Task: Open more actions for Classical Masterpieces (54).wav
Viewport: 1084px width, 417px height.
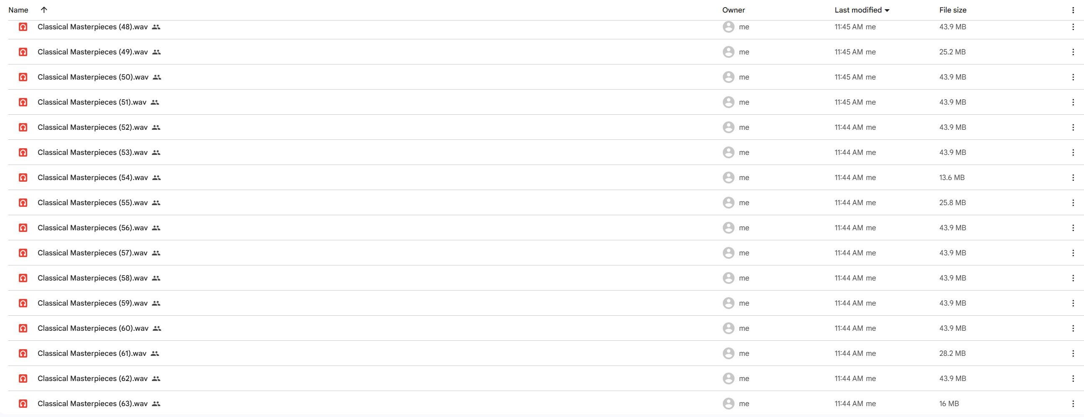Action: tap(1073, 178)
